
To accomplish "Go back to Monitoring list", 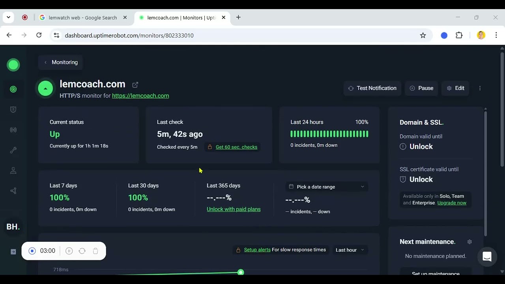I will click(60, 62).
